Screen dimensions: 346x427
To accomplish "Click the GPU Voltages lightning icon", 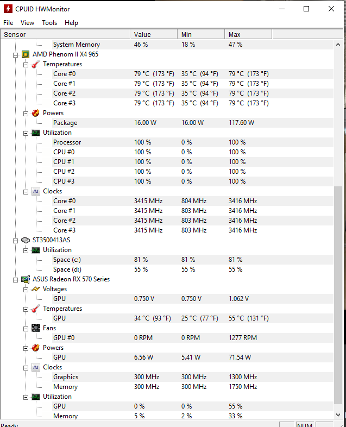I will [x=35, y=289].
